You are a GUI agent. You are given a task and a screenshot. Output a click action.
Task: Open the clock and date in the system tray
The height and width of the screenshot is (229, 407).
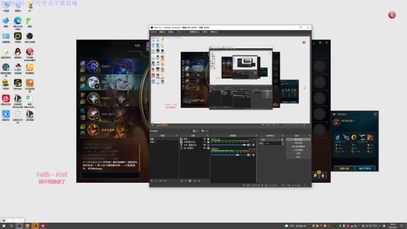[393, 226]
